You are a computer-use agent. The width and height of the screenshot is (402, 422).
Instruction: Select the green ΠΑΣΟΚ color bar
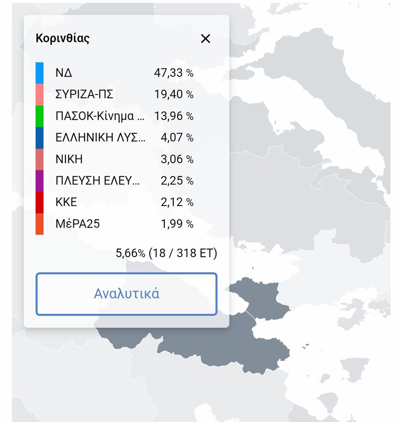click(40, 116)
